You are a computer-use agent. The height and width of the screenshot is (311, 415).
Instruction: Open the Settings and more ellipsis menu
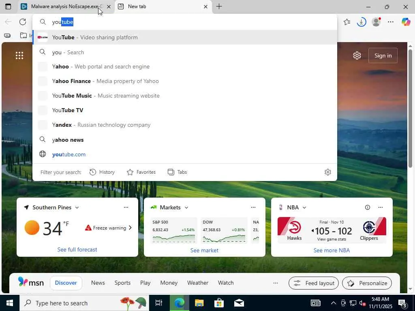tap(391, 22)
